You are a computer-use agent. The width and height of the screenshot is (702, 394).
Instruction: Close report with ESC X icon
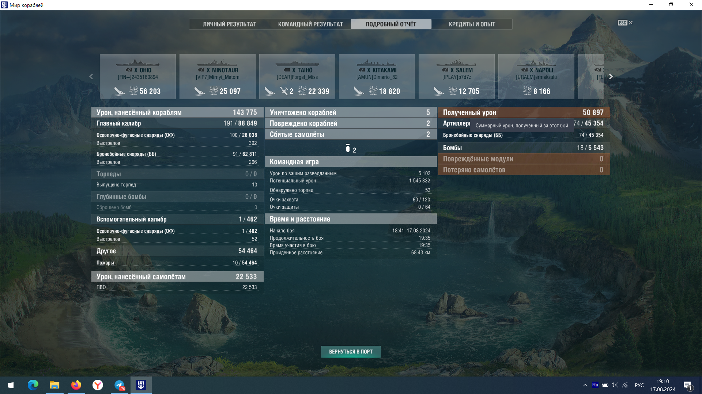pyautogui.click(x=630, y=23)
